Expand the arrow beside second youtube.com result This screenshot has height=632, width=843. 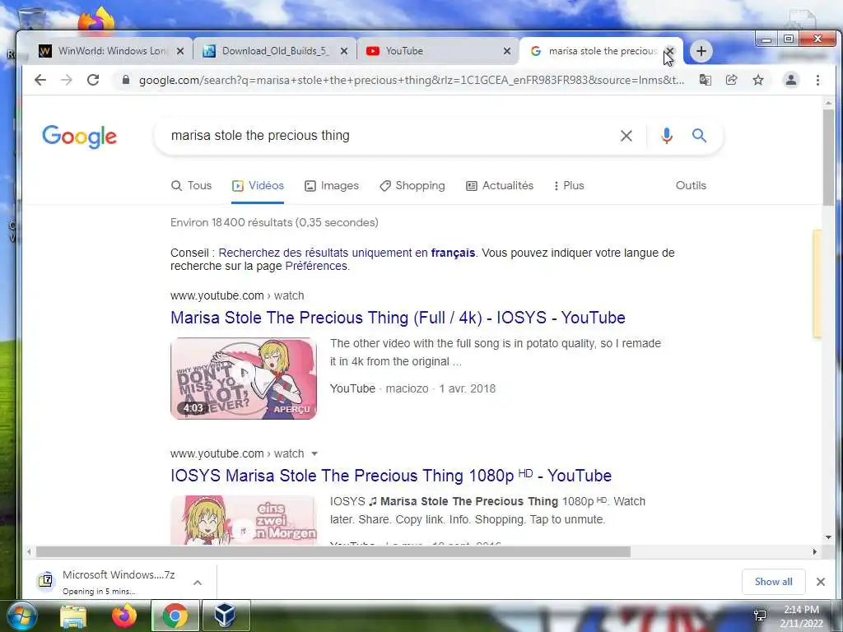point(314,453)
